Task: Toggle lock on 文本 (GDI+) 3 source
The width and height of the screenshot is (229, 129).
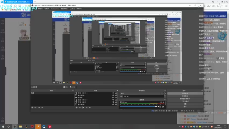Action: point(116,93)
